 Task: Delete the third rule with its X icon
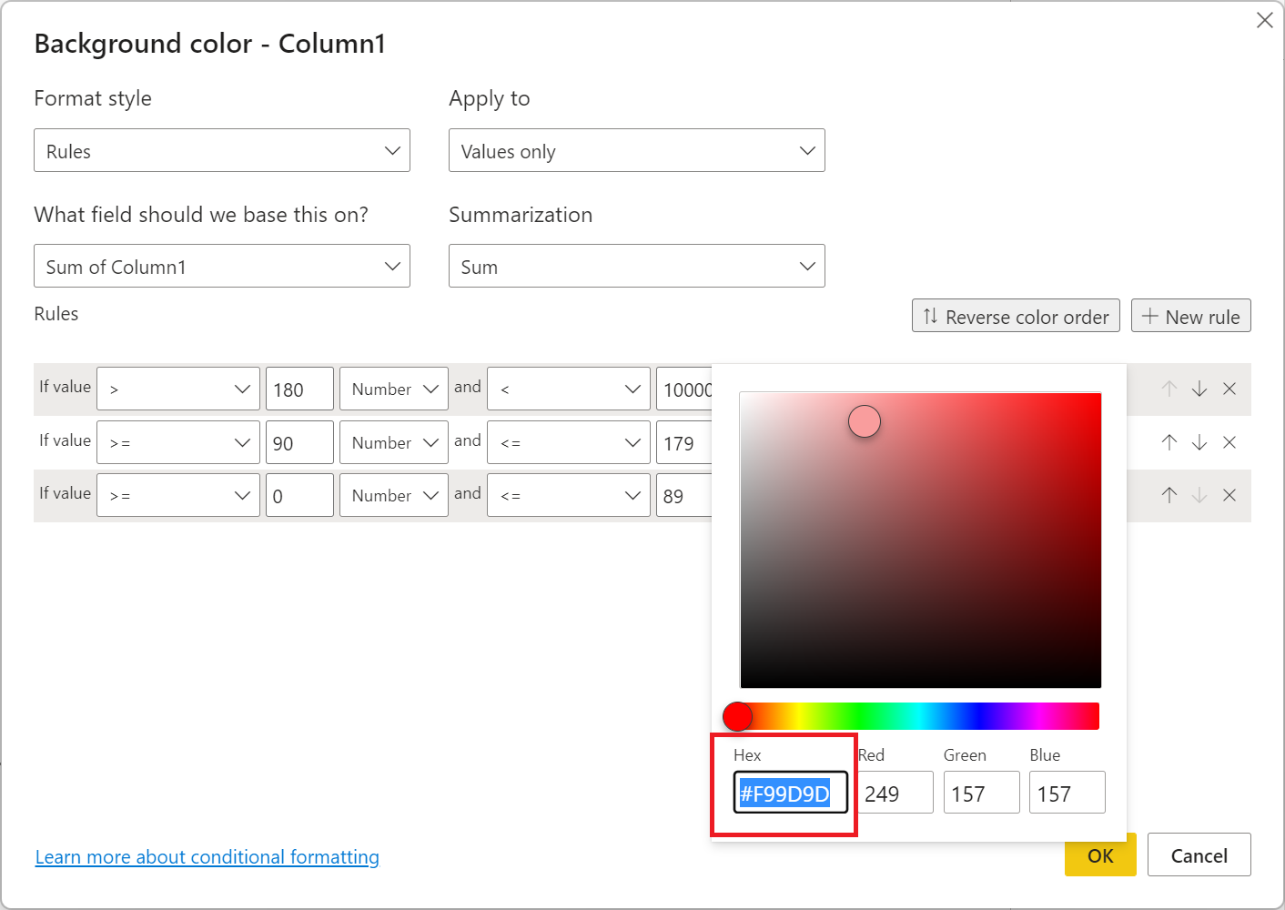tap(1229, 495)
